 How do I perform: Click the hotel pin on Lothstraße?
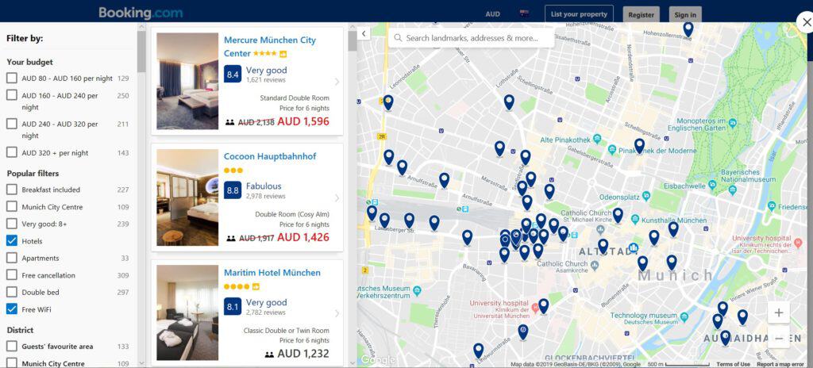point(509,102)
